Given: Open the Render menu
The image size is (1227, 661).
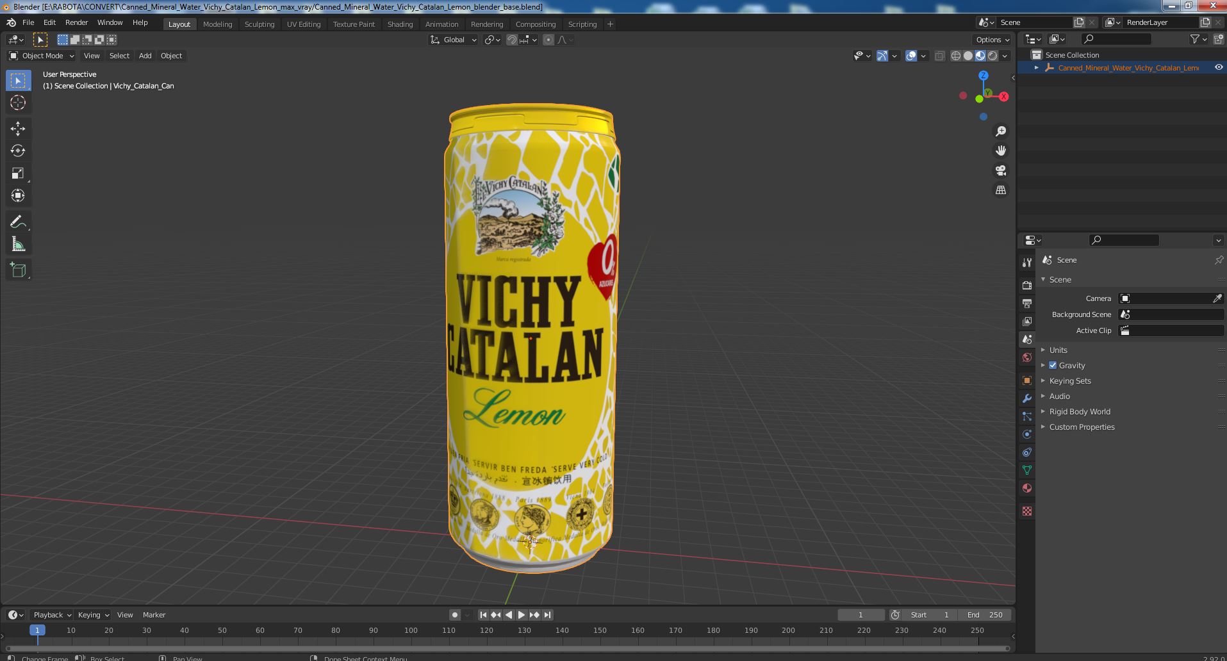Looking at the screenshot, I should point(76,22).
